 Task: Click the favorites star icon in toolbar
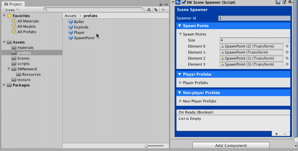pyautogui.click(x=163, y=10)
